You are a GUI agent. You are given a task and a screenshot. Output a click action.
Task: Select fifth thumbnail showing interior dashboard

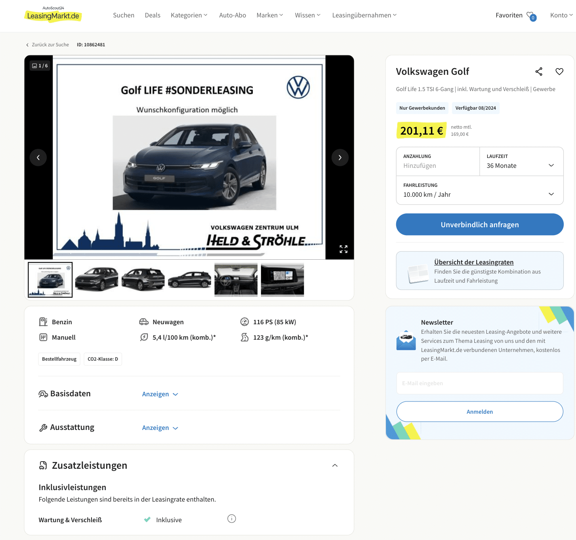(236, 280)
